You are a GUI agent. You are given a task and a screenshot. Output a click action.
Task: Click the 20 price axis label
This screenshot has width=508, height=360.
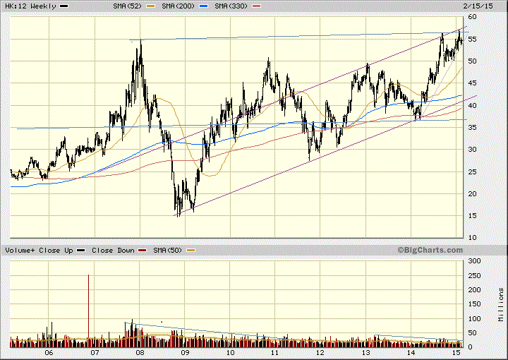click(472, 194)
